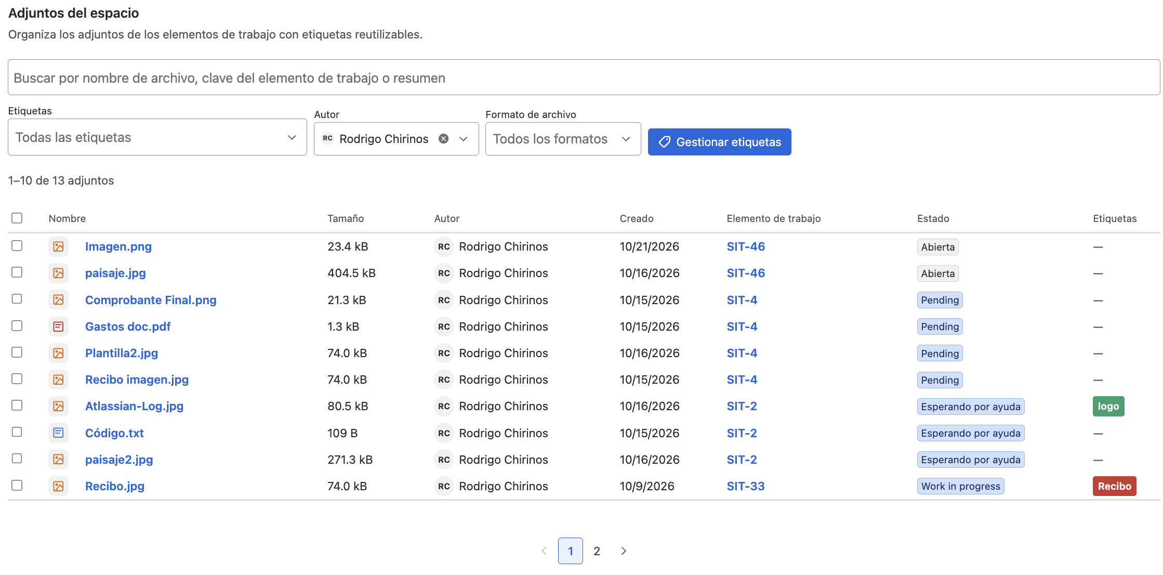Image resolution: width=1163 pixels, height=575 pixels.
Task: Click the PDF file icon for Gastos doc.pdf
Action: 58,326
